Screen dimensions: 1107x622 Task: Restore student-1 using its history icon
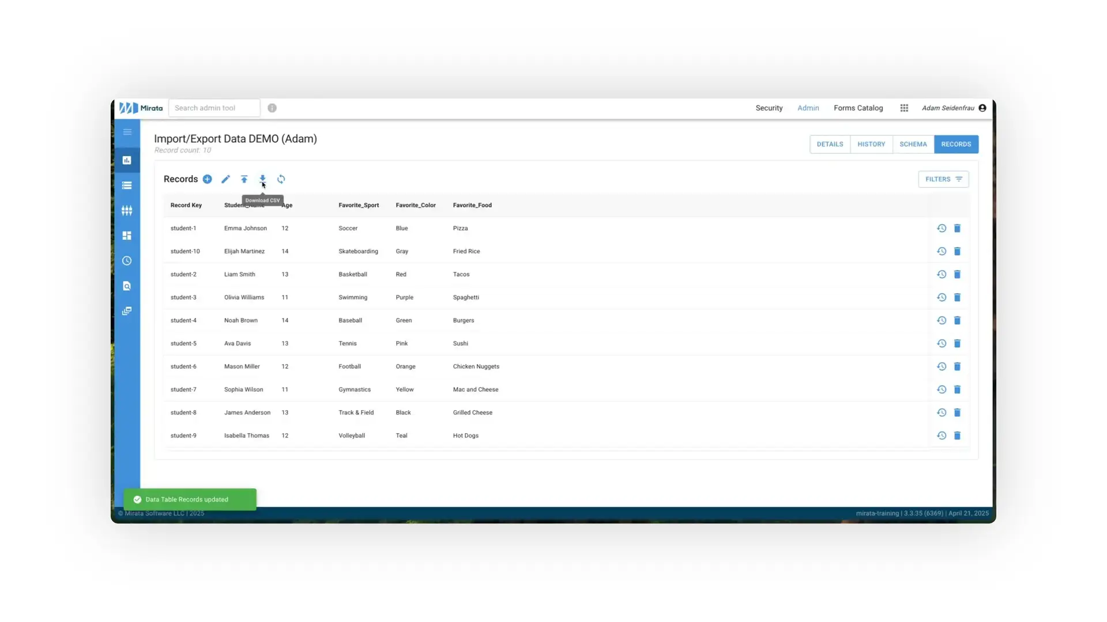942,228
